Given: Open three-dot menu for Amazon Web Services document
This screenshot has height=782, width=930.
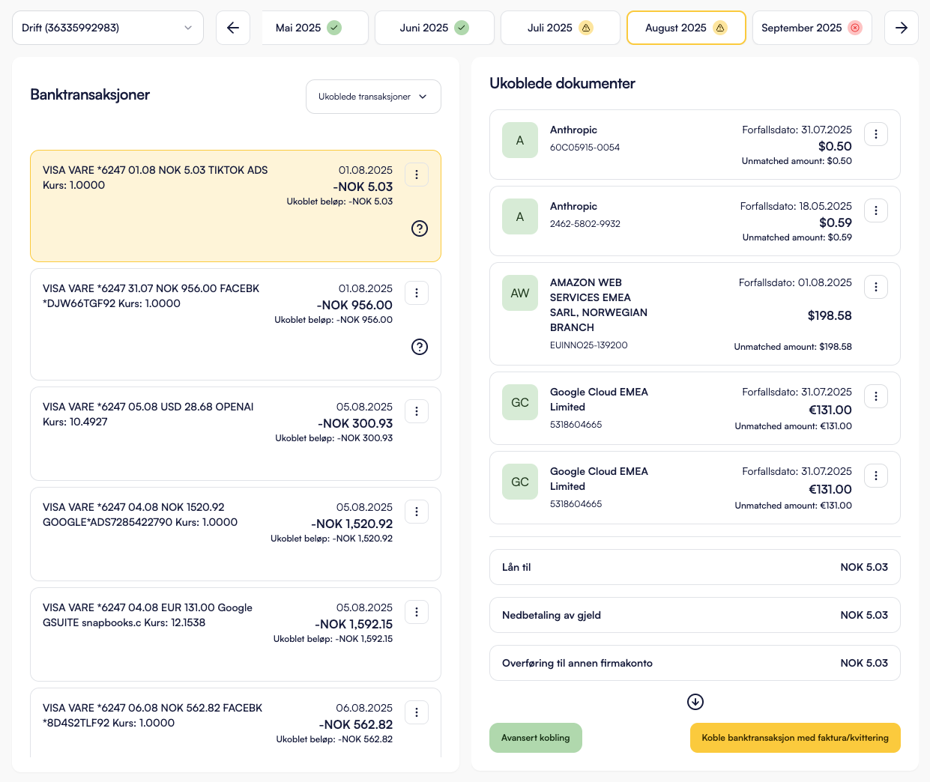Looking at the screenshot, I should (876, 287).
